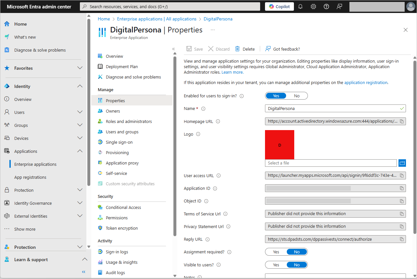Copy the Terms of Service Url field
The image size is (417, 279).
pos(402,214)
